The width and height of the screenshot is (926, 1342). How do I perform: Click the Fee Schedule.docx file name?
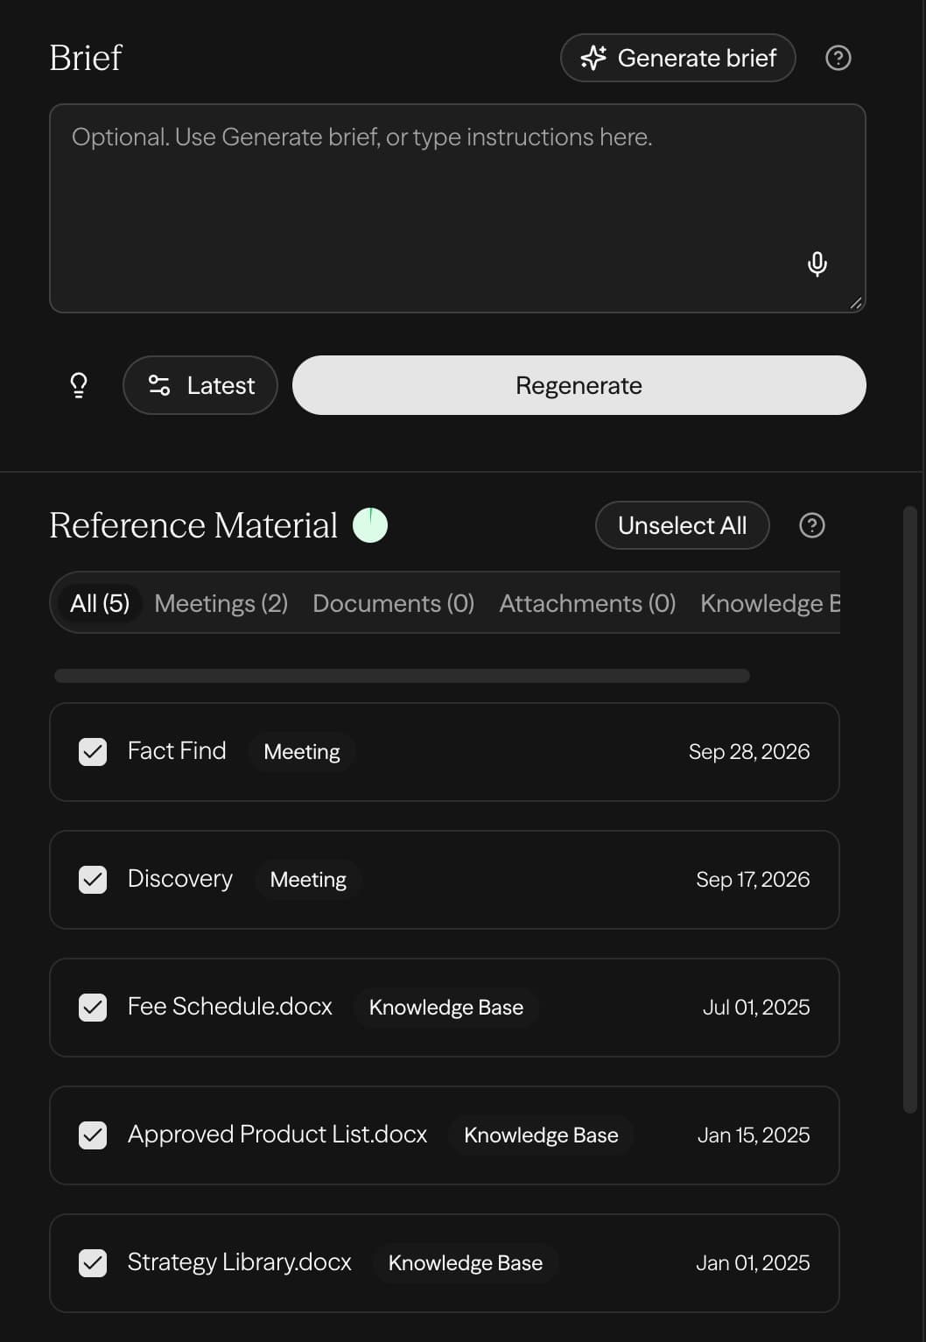pyautogui.click(x=230, y=1007)
